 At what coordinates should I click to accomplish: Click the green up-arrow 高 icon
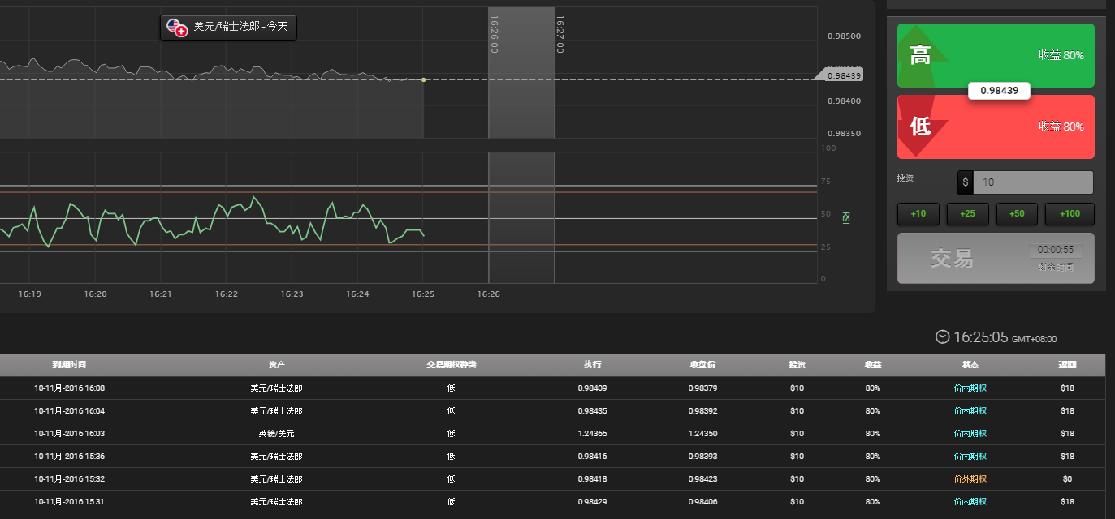(x=923, y=55)
